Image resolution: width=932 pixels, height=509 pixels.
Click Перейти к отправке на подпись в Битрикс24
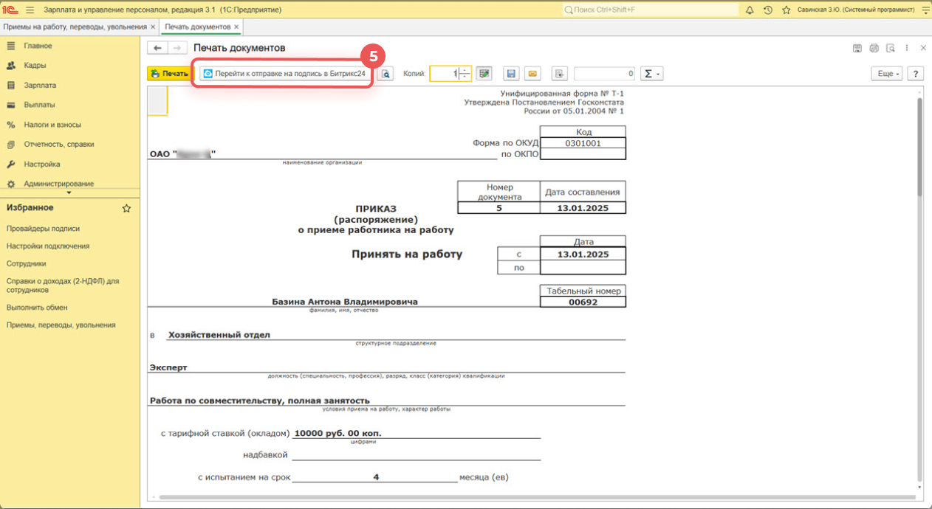284,74
